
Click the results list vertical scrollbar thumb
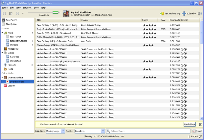[202, 32]
